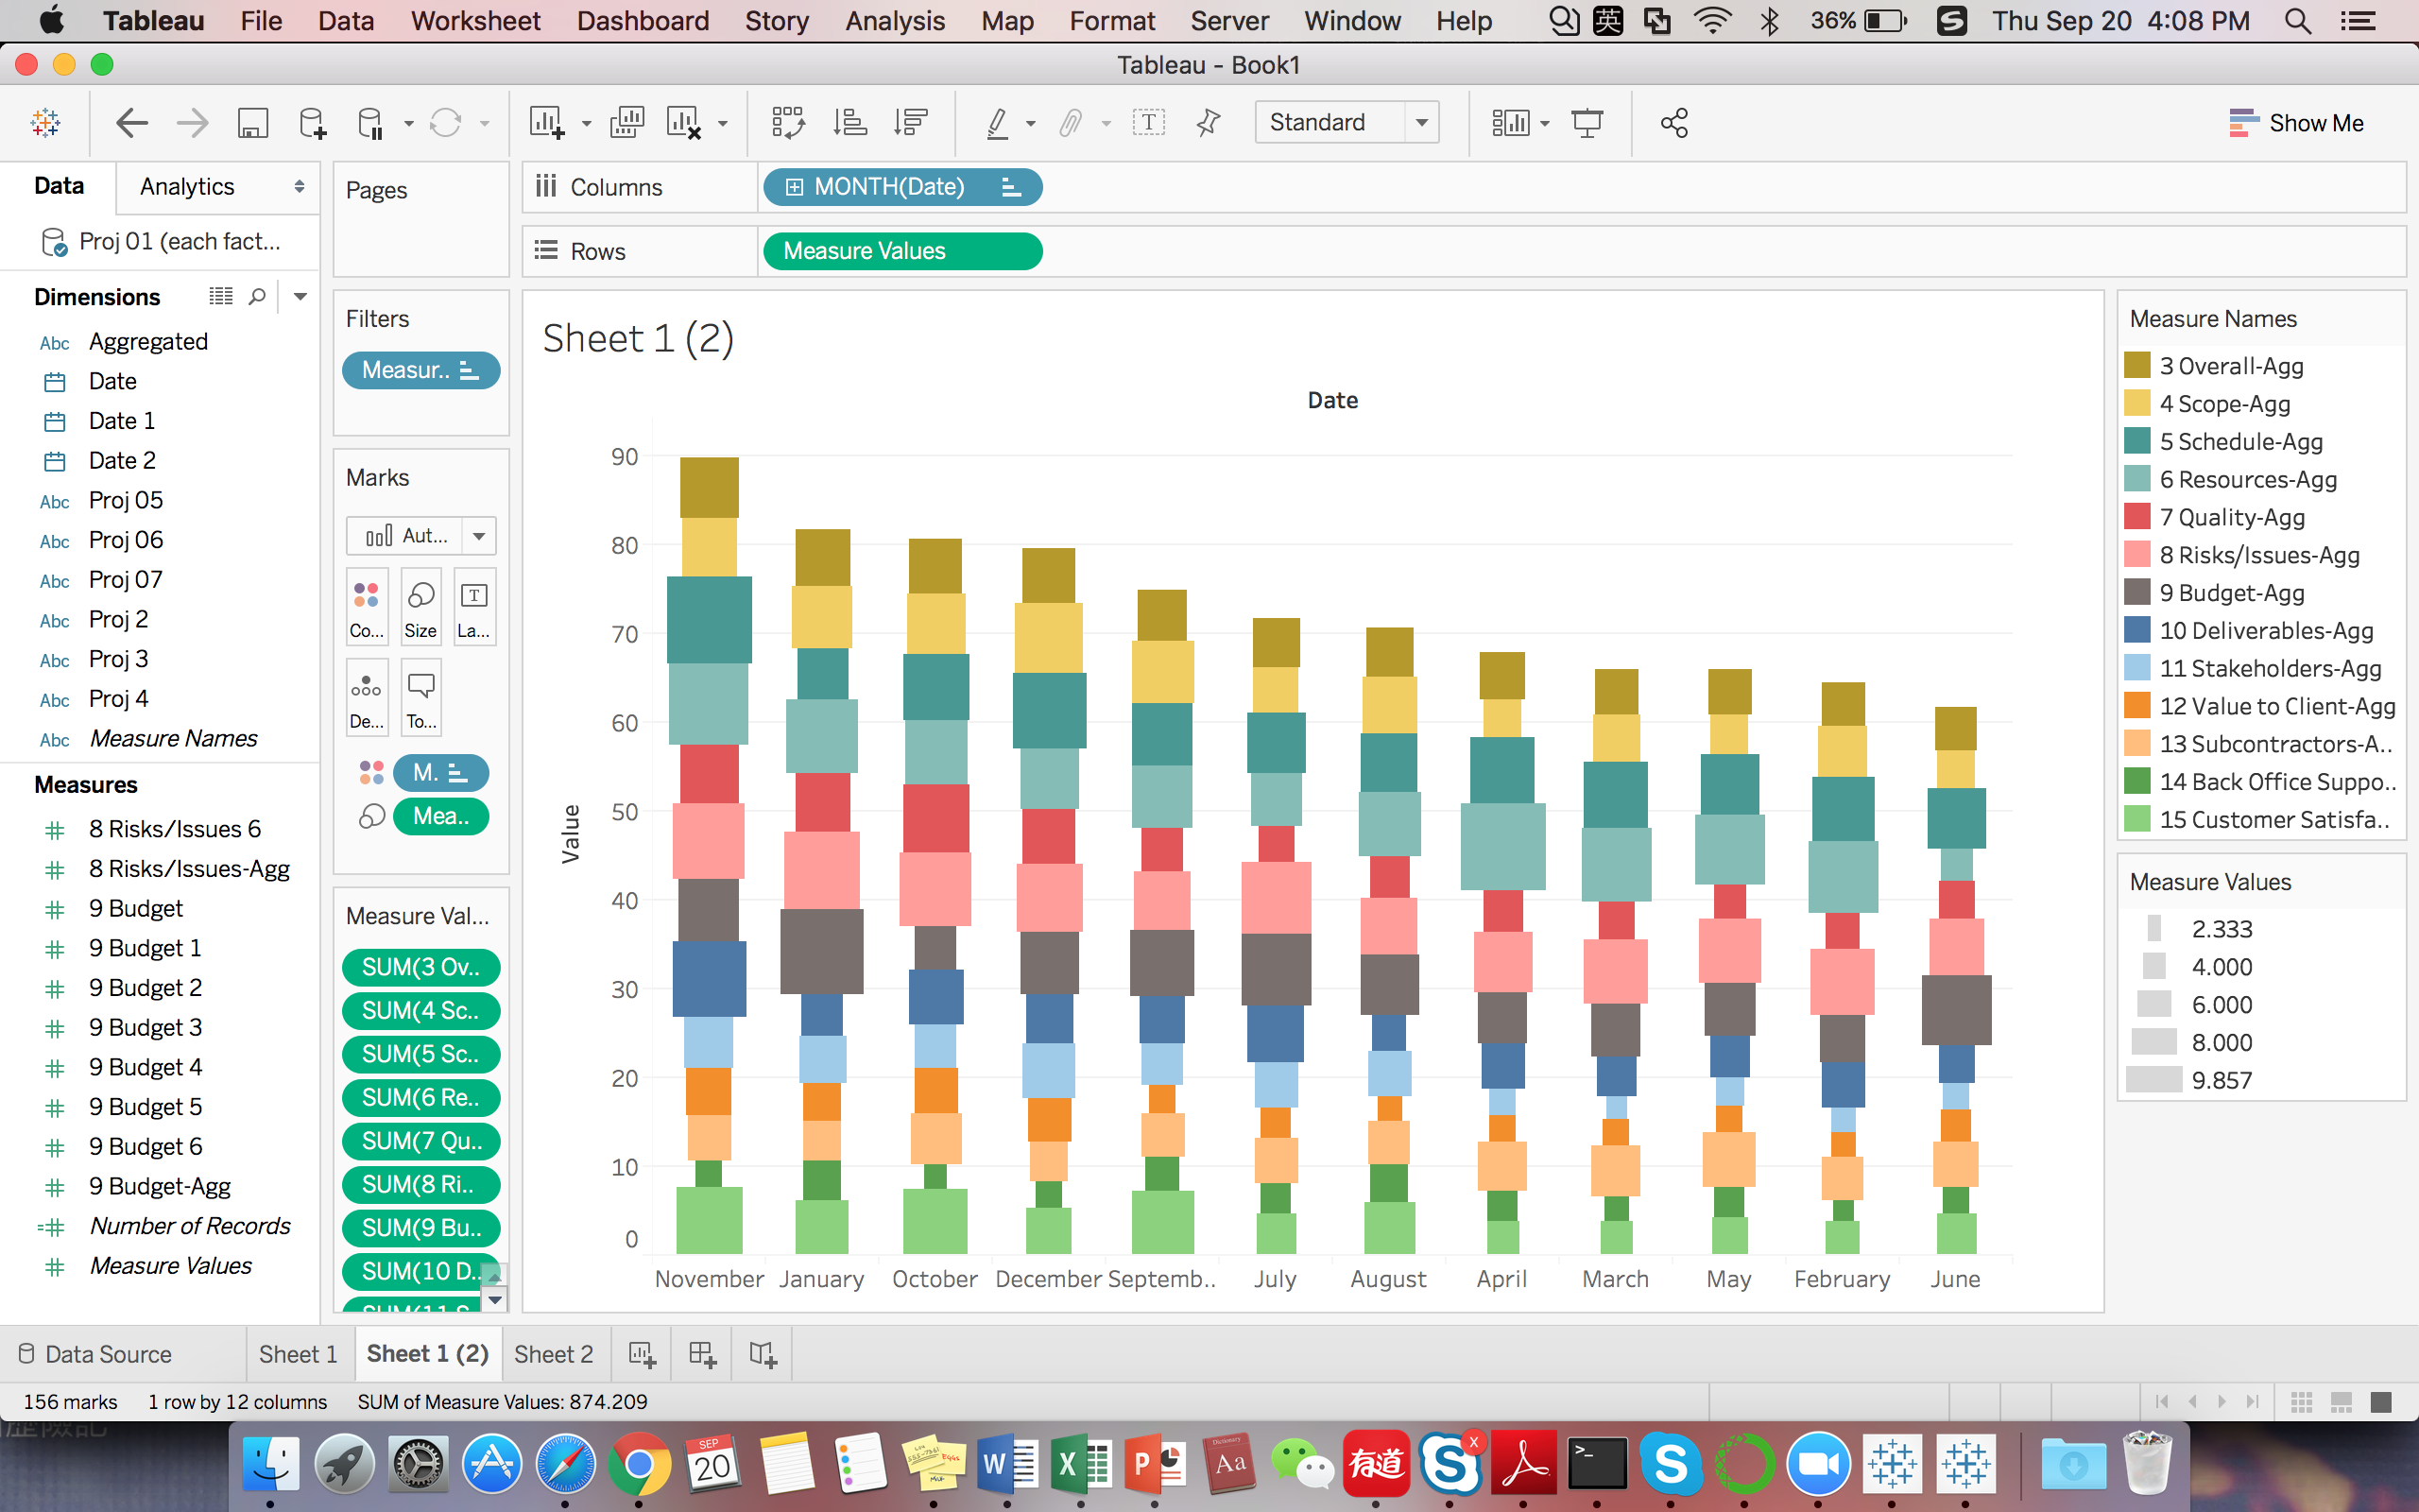Switch to the Analytics pane

point(187,187)
